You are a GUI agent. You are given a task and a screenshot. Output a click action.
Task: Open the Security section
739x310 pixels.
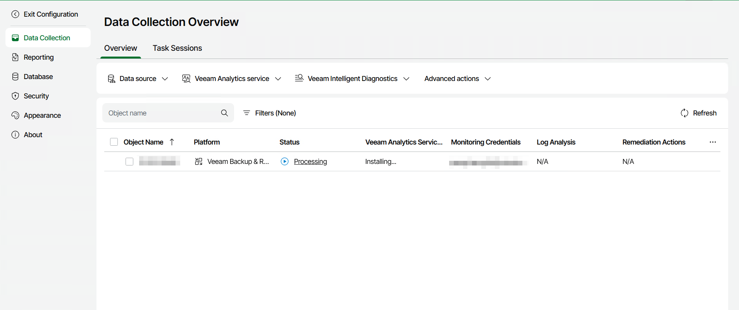[36, 96]
